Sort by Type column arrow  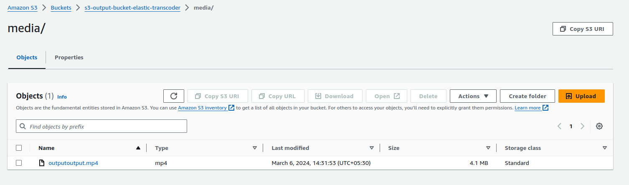click(255, 148)
